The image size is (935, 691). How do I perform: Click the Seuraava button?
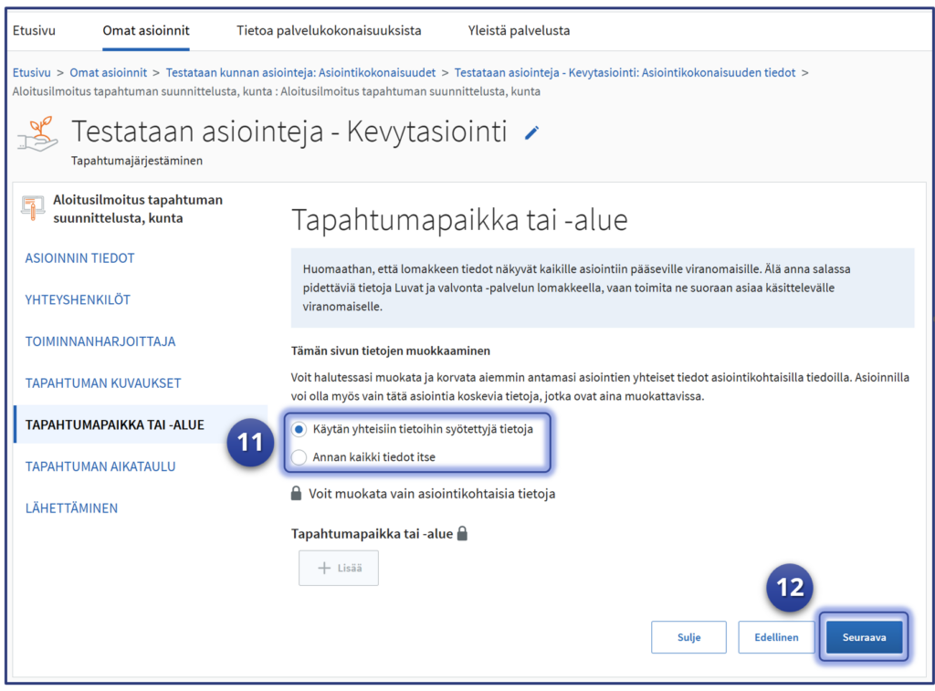tap(863, 638)
